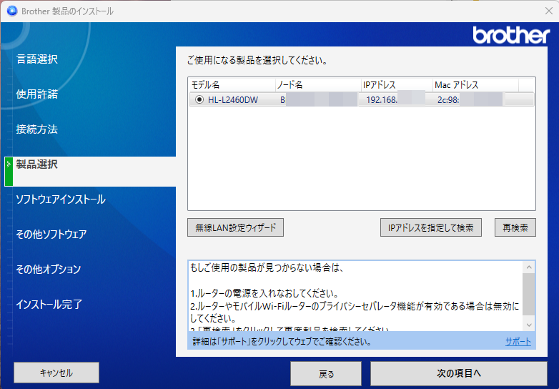This screenshot has height=389, width=559.
Task: Click the text 1.ルーターの電源を入れなおしてください
Action: pyautogui.click(x=264, y=293)
